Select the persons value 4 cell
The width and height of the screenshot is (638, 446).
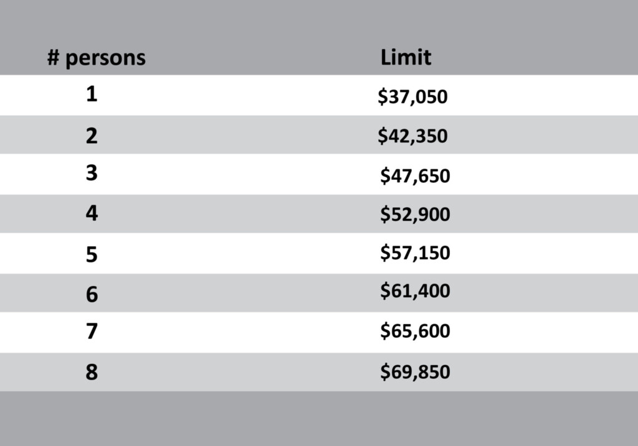(92, 213)
